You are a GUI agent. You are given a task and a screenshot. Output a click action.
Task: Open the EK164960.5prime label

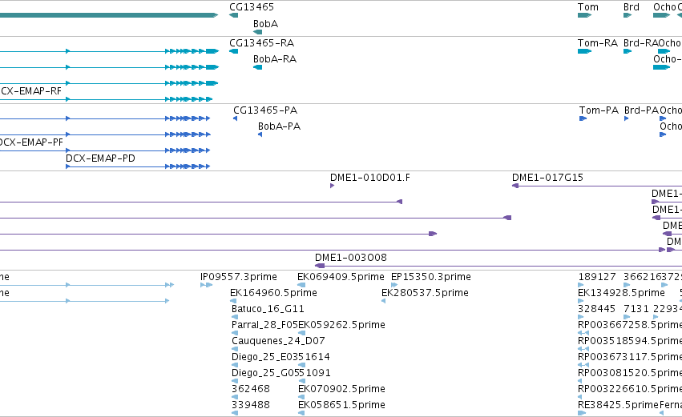pyautogui.click(x=273, y=293)
